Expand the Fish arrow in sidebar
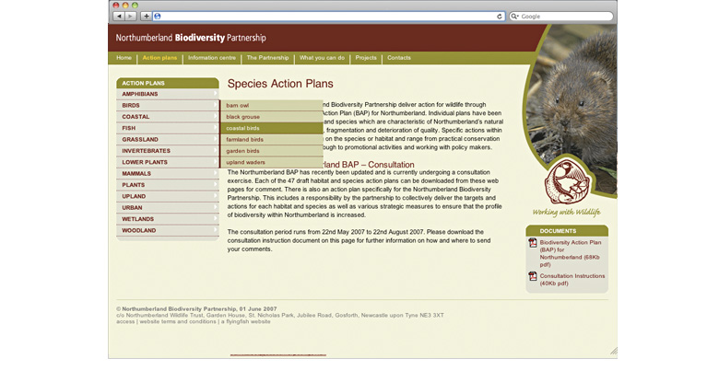Image resolution: width=719 pixels, height=382 pixels. 216,128
